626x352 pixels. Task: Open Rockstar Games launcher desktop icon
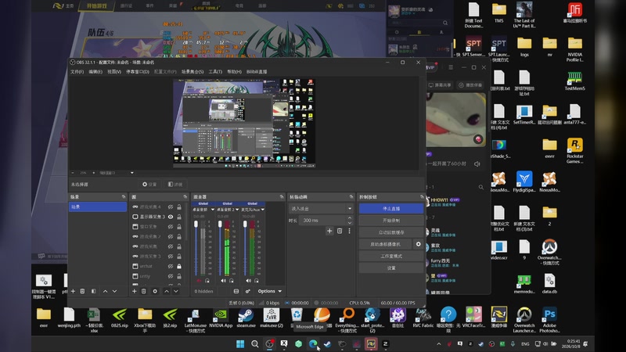pos(575,150)
